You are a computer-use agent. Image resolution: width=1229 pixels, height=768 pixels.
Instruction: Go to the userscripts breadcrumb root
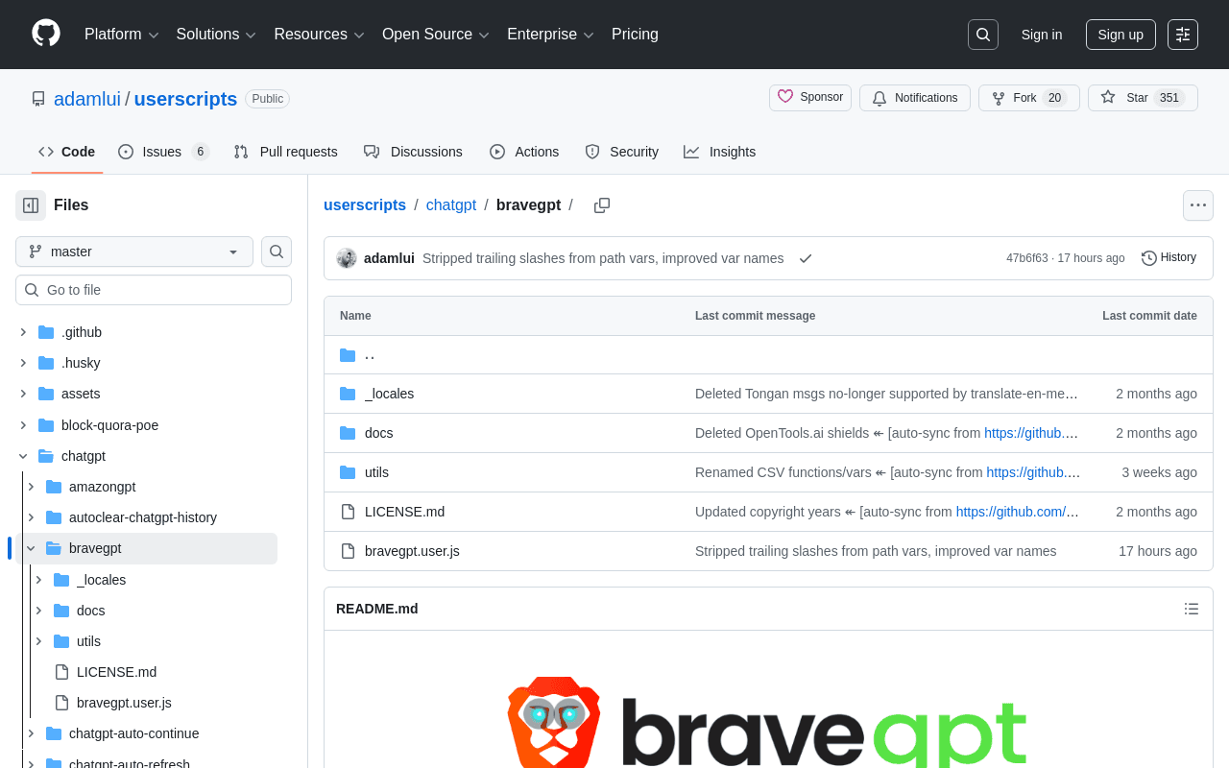click(365, 205)
